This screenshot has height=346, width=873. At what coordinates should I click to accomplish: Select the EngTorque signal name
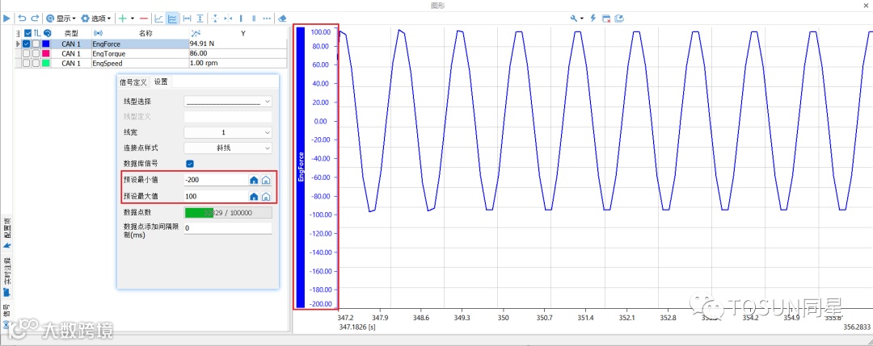coord(108,54)
